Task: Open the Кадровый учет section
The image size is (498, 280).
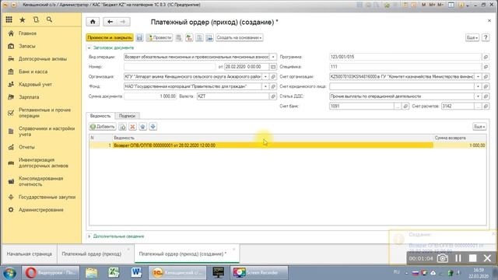Action: [35, 85]
